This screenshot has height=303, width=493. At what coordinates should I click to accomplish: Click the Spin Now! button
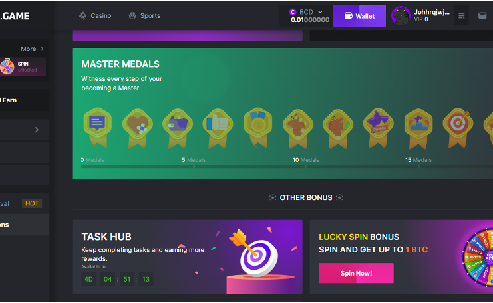(356, 273)
